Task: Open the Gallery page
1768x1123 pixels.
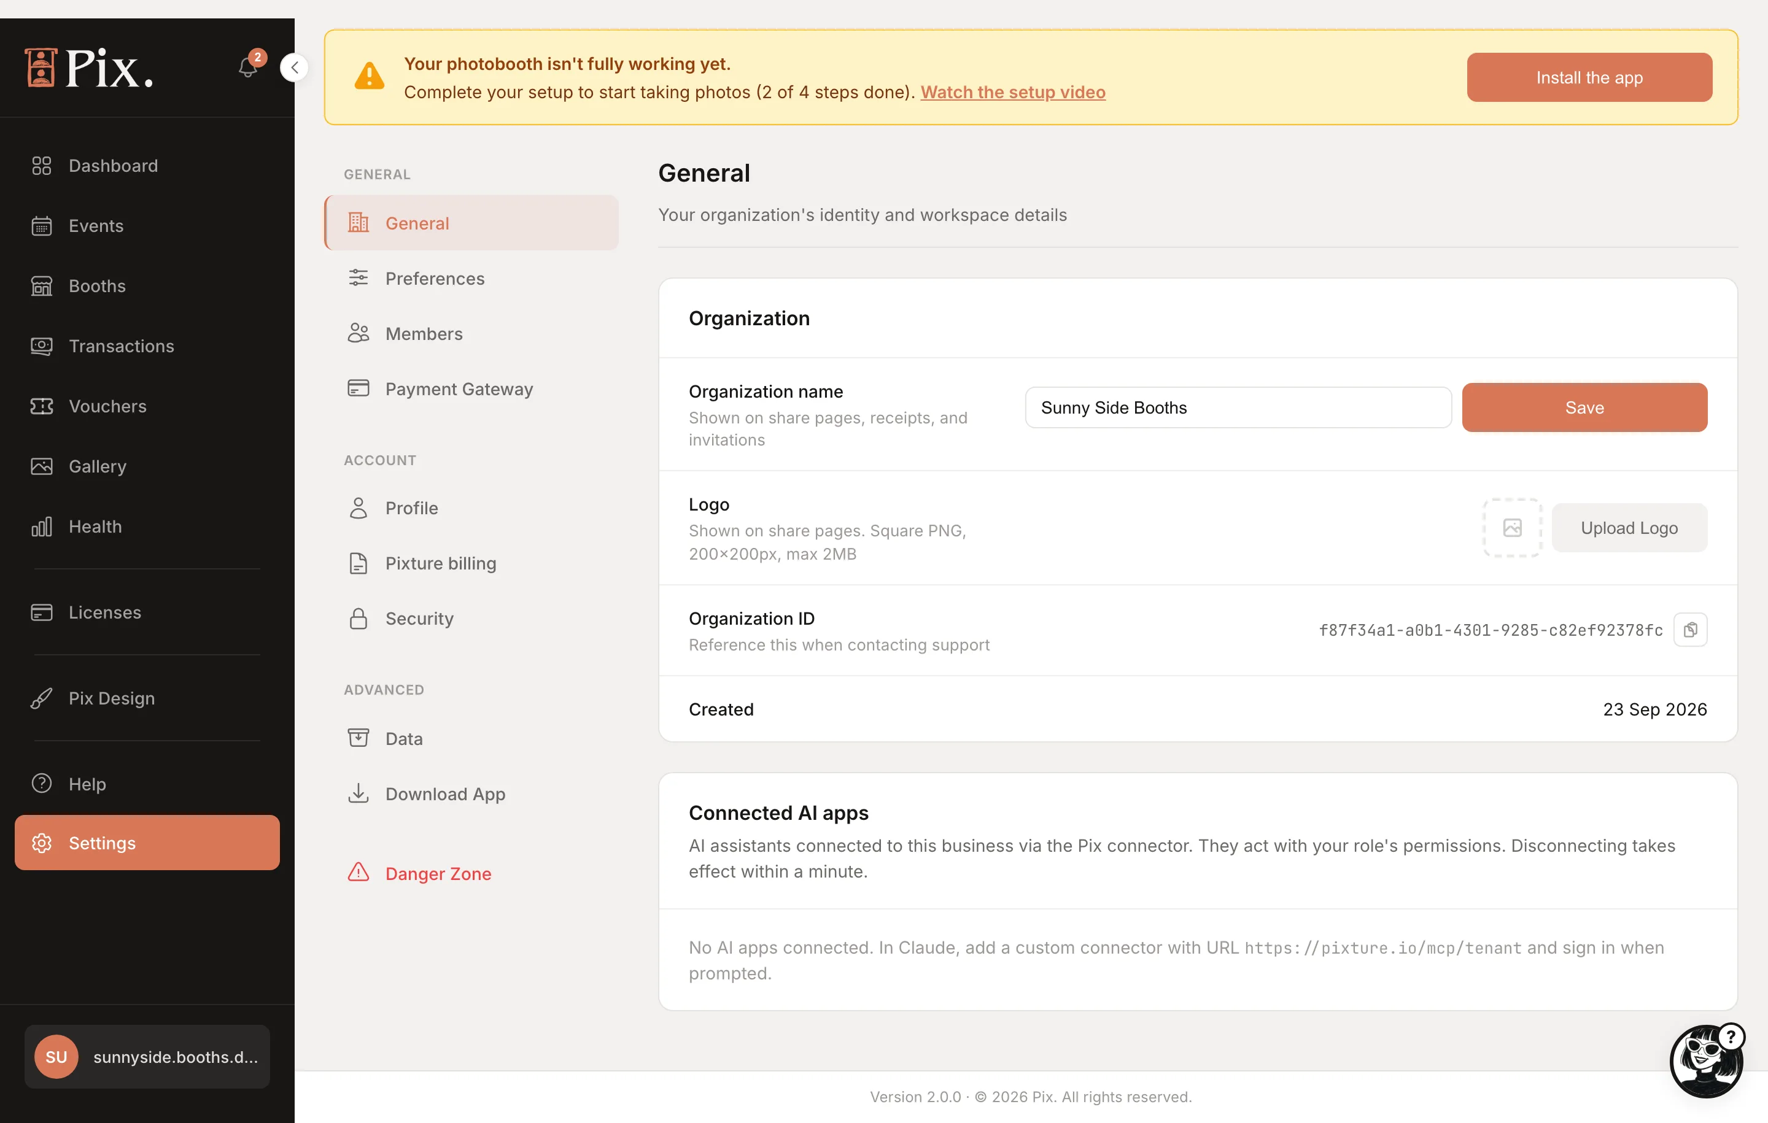Action: [147, 466]
